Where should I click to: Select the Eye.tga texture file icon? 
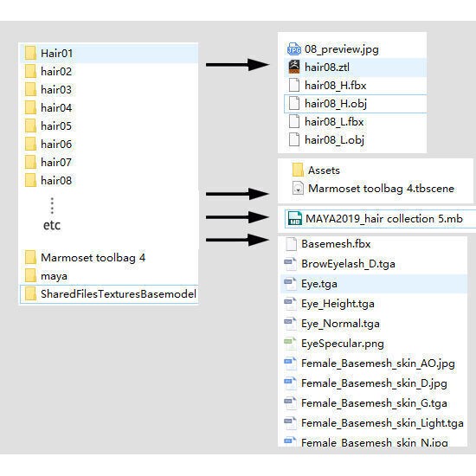pyautogui.click(x=290, y=284)
